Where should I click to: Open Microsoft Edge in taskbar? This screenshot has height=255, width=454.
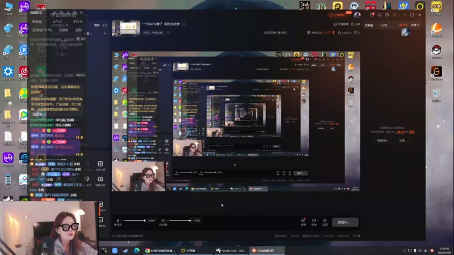pyautogui.click(x=137, y=250)
